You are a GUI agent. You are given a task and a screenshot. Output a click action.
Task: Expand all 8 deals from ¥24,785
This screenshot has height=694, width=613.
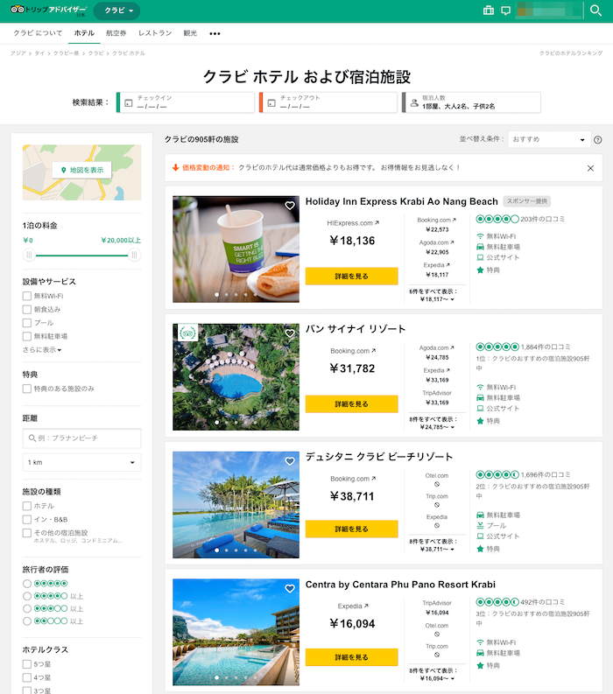(x=433, y=423)
